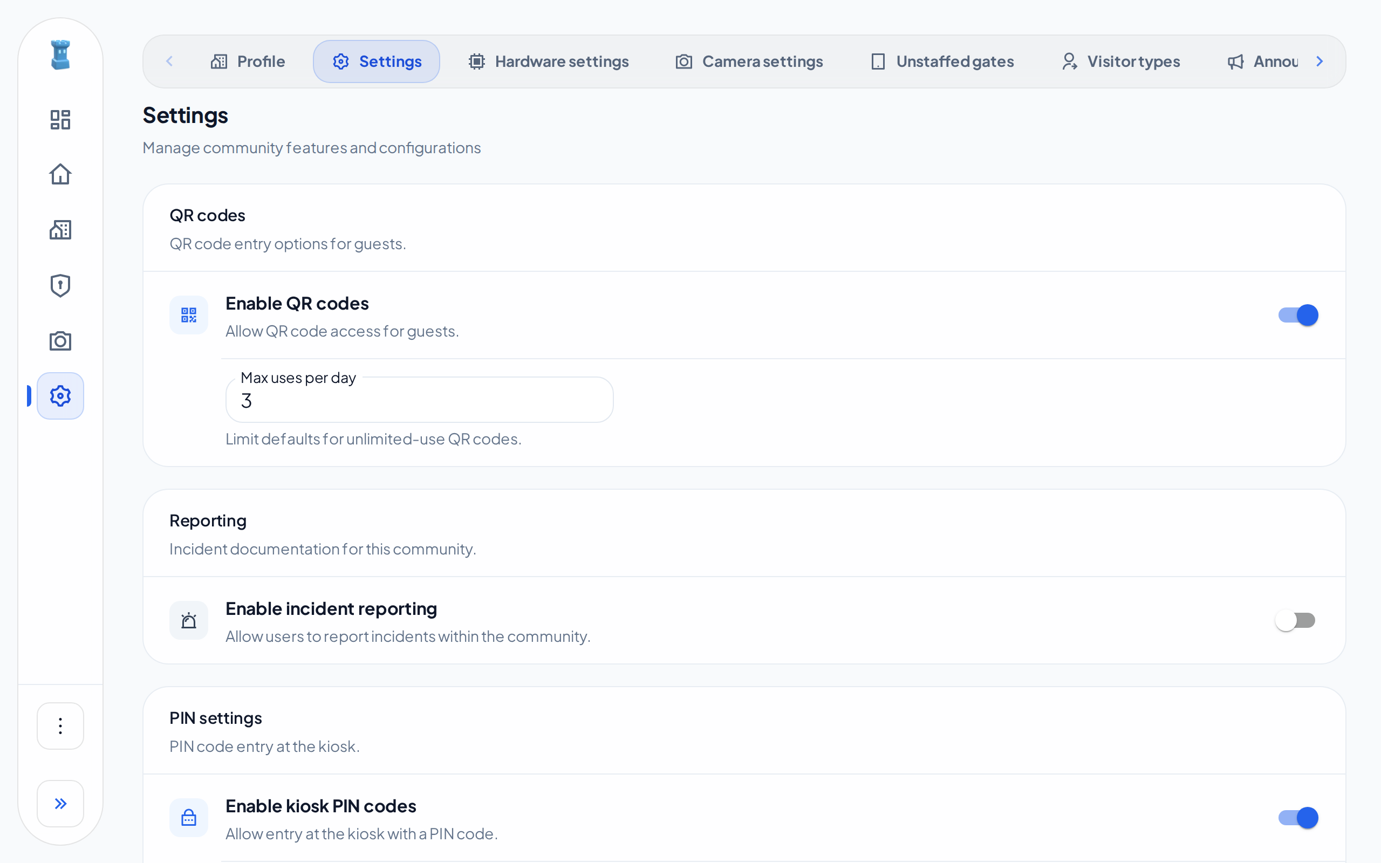Viewport: 1381px width, 863px height.
Task: Open the shield security icon in sidebar
Action: pyautogui.click(x=60, y=285)
